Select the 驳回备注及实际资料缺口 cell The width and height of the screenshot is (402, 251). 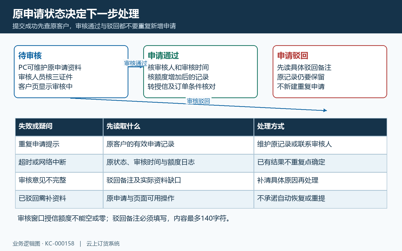pyautogui.click(x=178, y=181)
